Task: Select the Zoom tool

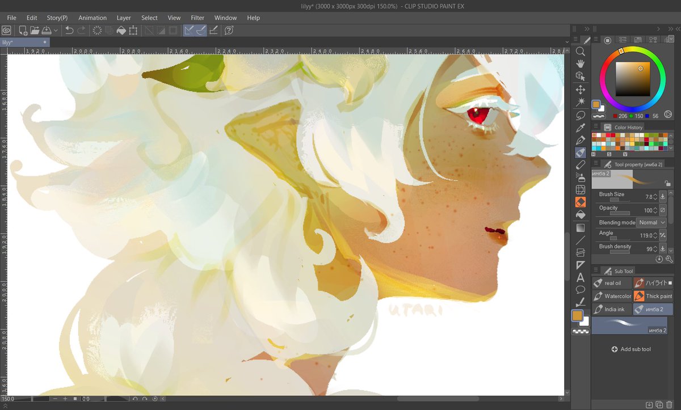Action: tap(580, 51)
